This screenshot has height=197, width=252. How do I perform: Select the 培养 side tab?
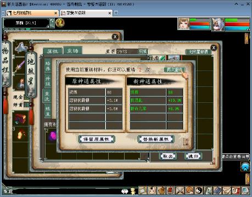coord(48,66)
